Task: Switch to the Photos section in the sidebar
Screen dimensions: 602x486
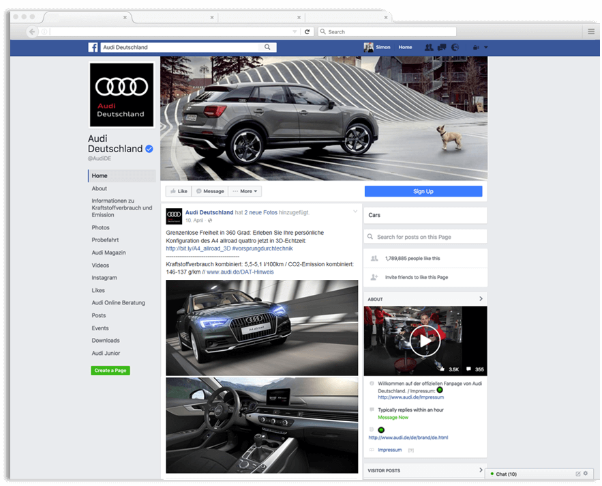Action: [x=100, y=227]
